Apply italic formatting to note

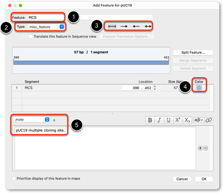[159, 120]
